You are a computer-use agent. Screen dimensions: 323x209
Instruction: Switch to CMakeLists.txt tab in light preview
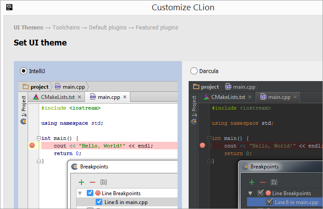pos(57,97)
